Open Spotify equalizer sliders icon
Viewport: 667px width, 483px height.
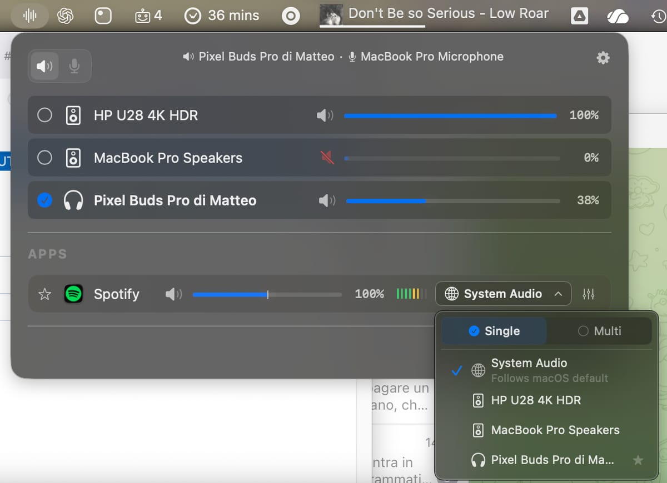tap(589, 294)
